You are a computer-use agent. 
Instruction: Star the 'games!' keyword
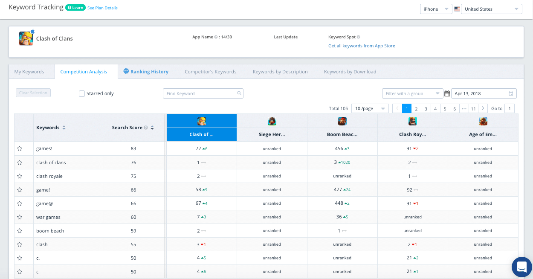[x=20, y=148]
